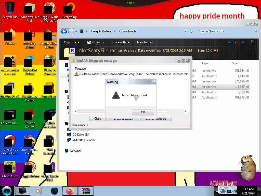This screenshot has height=196, width=261.
Task: Select VM0b0t KevinSite in navigation pane
Action: 82,140
